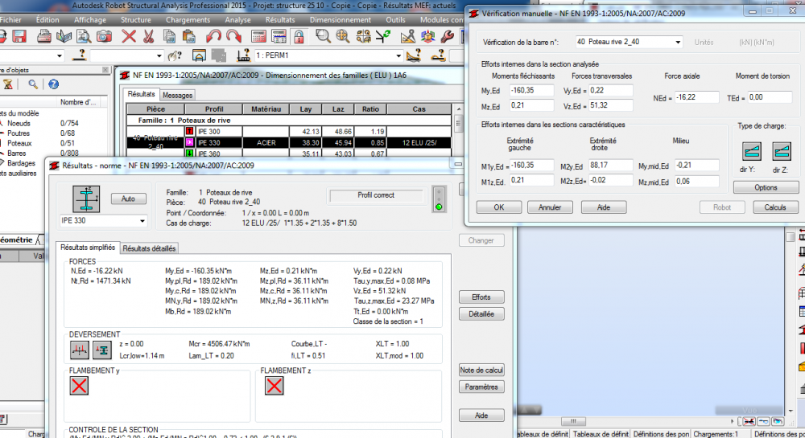Viewport: 805px width, 438px height.
Task: Click the Save floppy disk icon
Action: pos(19,36)
